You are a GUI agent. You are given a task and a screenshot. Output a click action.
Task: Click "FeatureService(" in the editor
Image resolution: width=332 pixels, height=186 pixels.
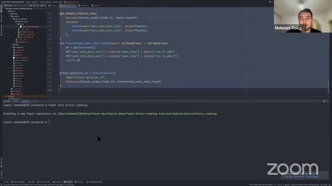(104, 73)
